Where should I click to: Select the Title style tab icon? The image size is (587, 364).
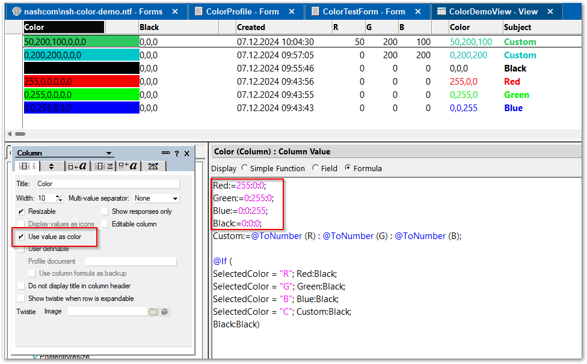click(x=154, y=166)
